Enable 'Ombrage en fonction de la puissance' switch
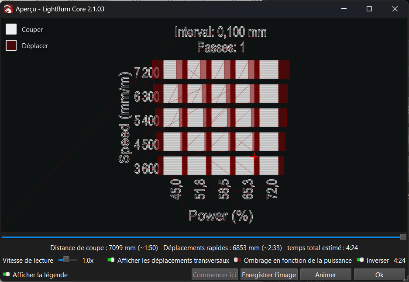This screenshot has height=282, width=409. [237, 260]
